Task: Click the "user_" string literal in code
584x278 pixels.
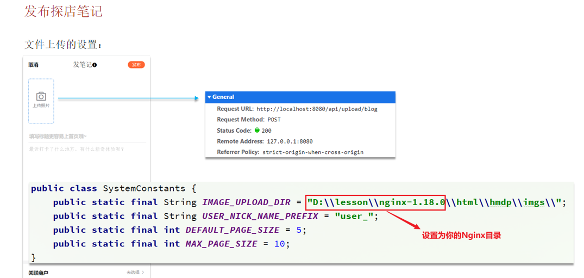Action: (355, 216)
